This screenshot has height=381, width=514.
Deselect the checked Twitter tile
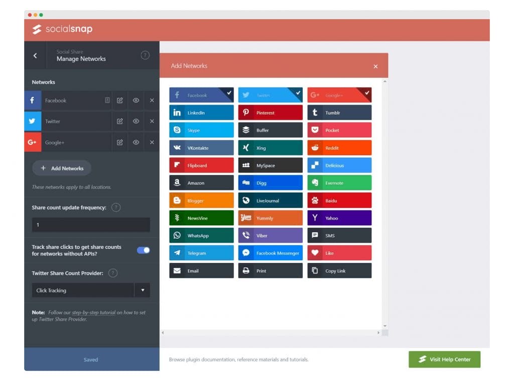(270, 95)
